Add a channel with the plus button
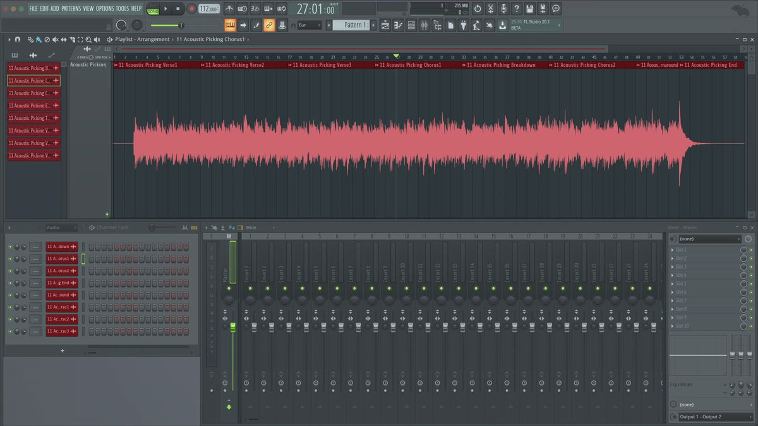Viewport: 758px width, 426px height. point(62,351)
